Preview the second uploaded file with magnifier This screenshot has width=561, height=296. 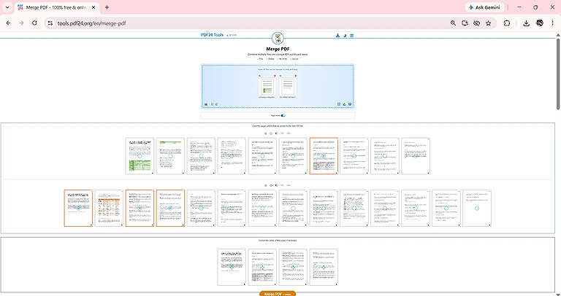(280, 76)
